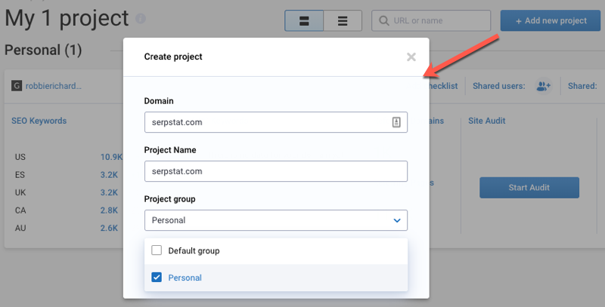The image size is (605, 307).
Task: Check the Default group checkbox
Action: (x=157, y=250)
